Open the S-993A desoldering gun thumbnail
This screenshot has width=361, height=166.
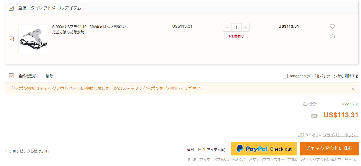tap(33, 39)
